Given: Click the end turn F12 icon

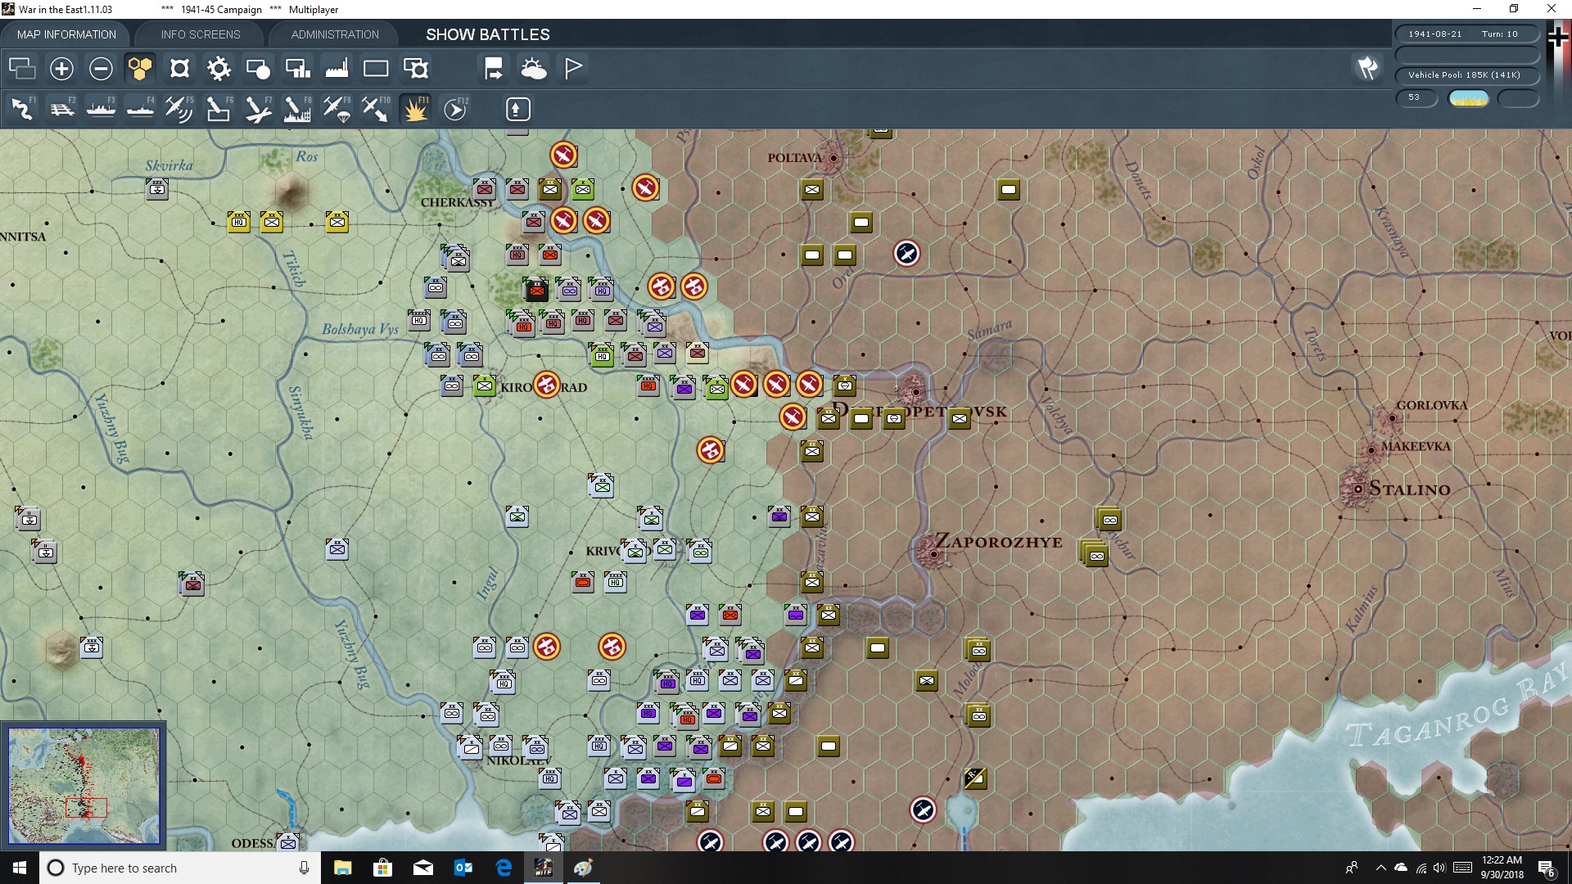Looking at the screenshot, I should [x=455, y=109].
